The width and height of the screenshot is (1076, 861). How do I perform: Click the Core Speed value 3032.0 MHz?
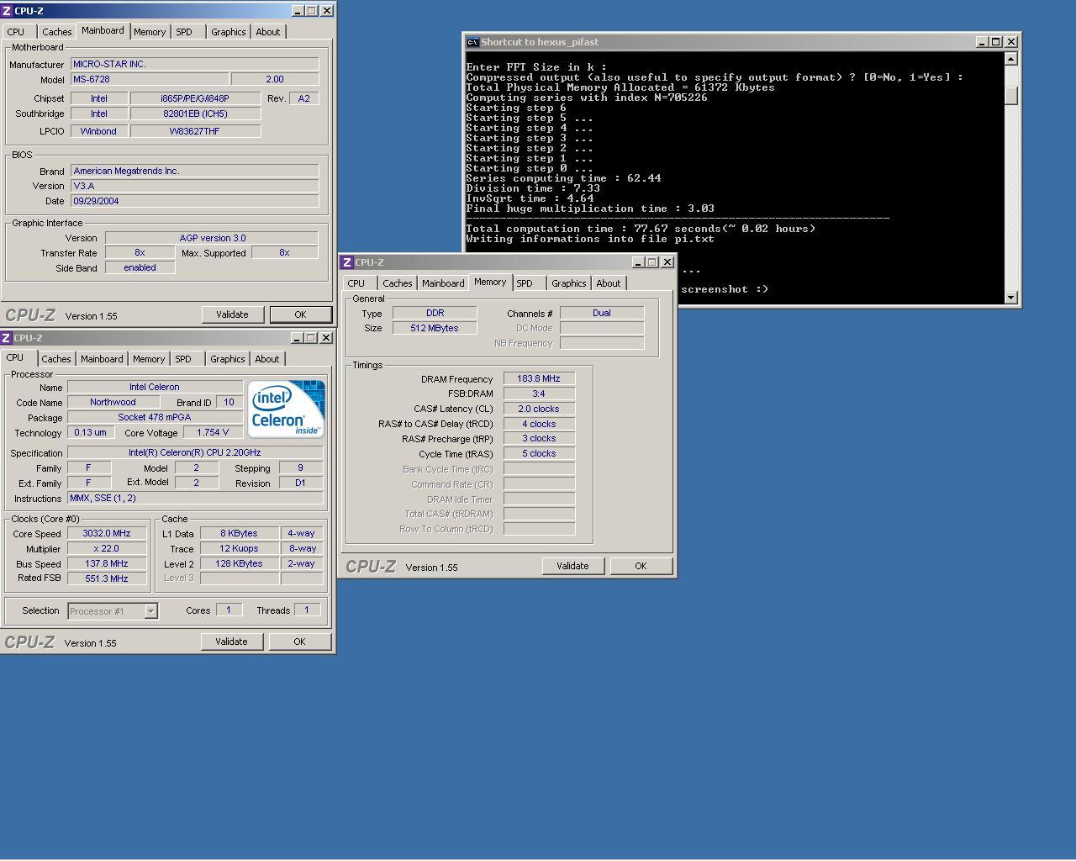[x=107, y=534]
